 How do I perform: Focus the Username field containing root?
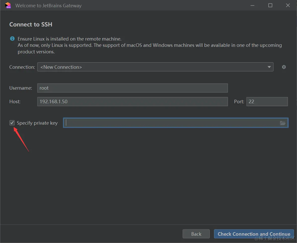pyautogui.click(x=132, y=88)
